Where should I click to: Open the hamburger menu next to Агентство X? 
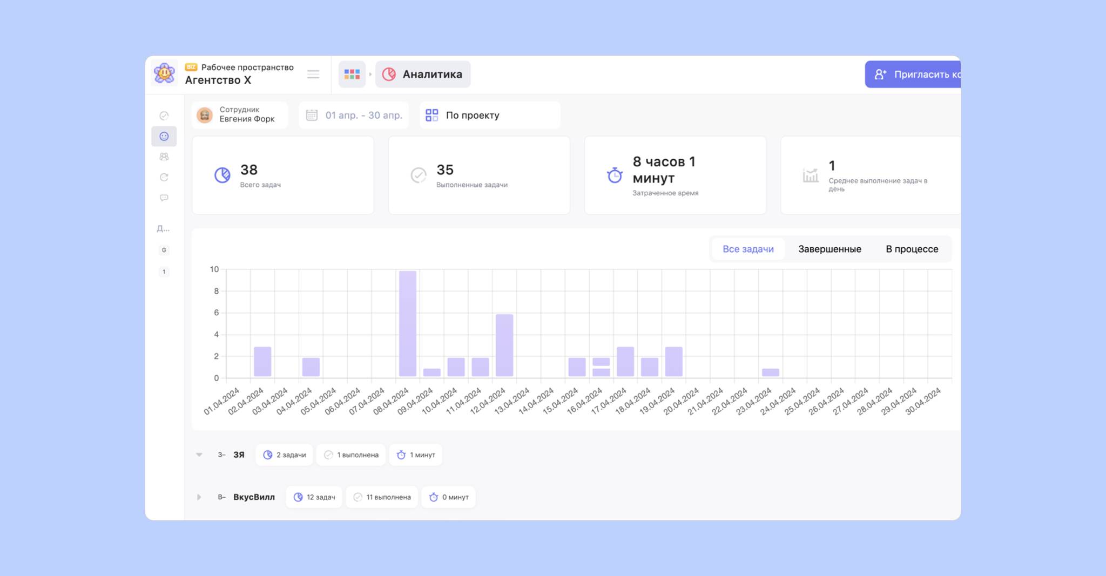[313, 74]
